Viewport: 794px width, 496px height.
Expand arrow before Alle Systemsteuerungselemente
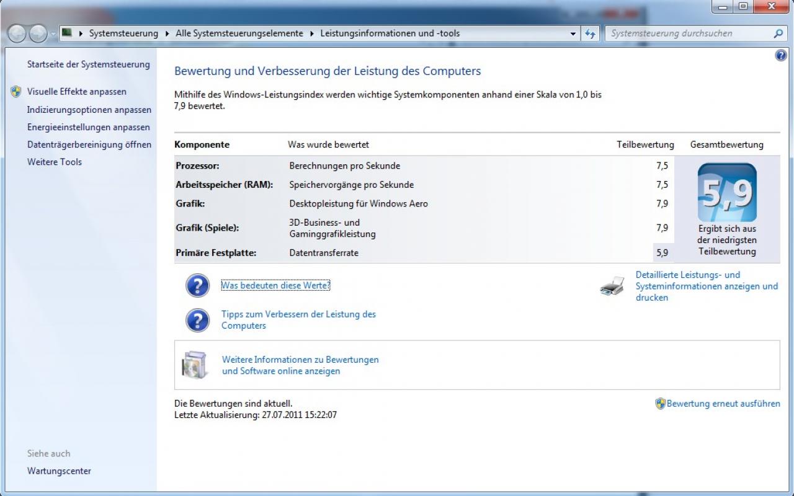click(x=168, y=33)
